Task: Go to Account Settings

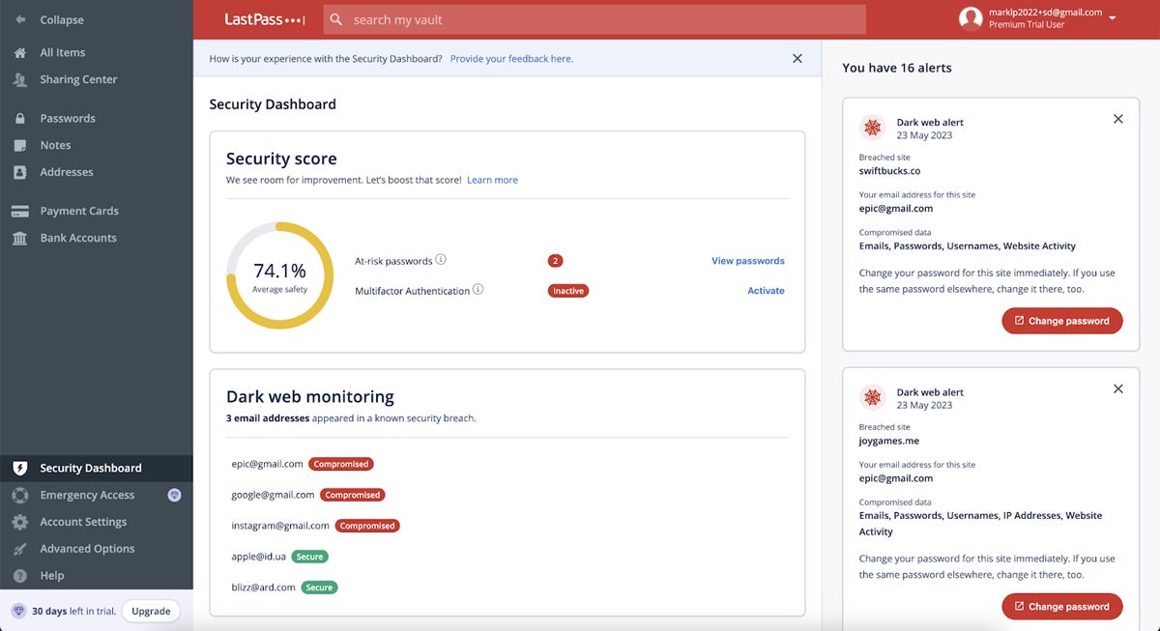Action: click(83, 522)
